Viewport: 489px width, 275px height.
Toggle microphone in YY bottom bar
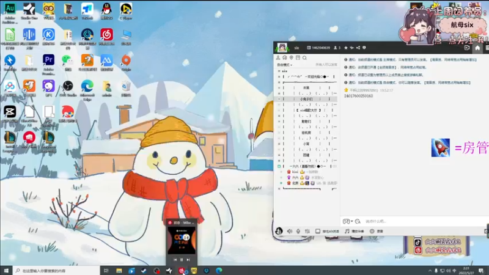(298, 231)
